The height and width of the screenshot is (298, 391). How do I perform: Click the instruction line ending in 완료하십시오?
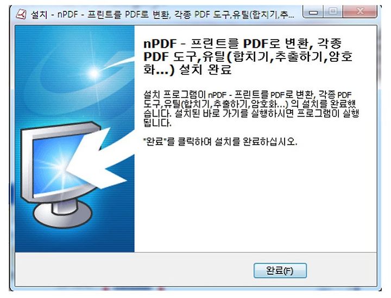point(220,142)
